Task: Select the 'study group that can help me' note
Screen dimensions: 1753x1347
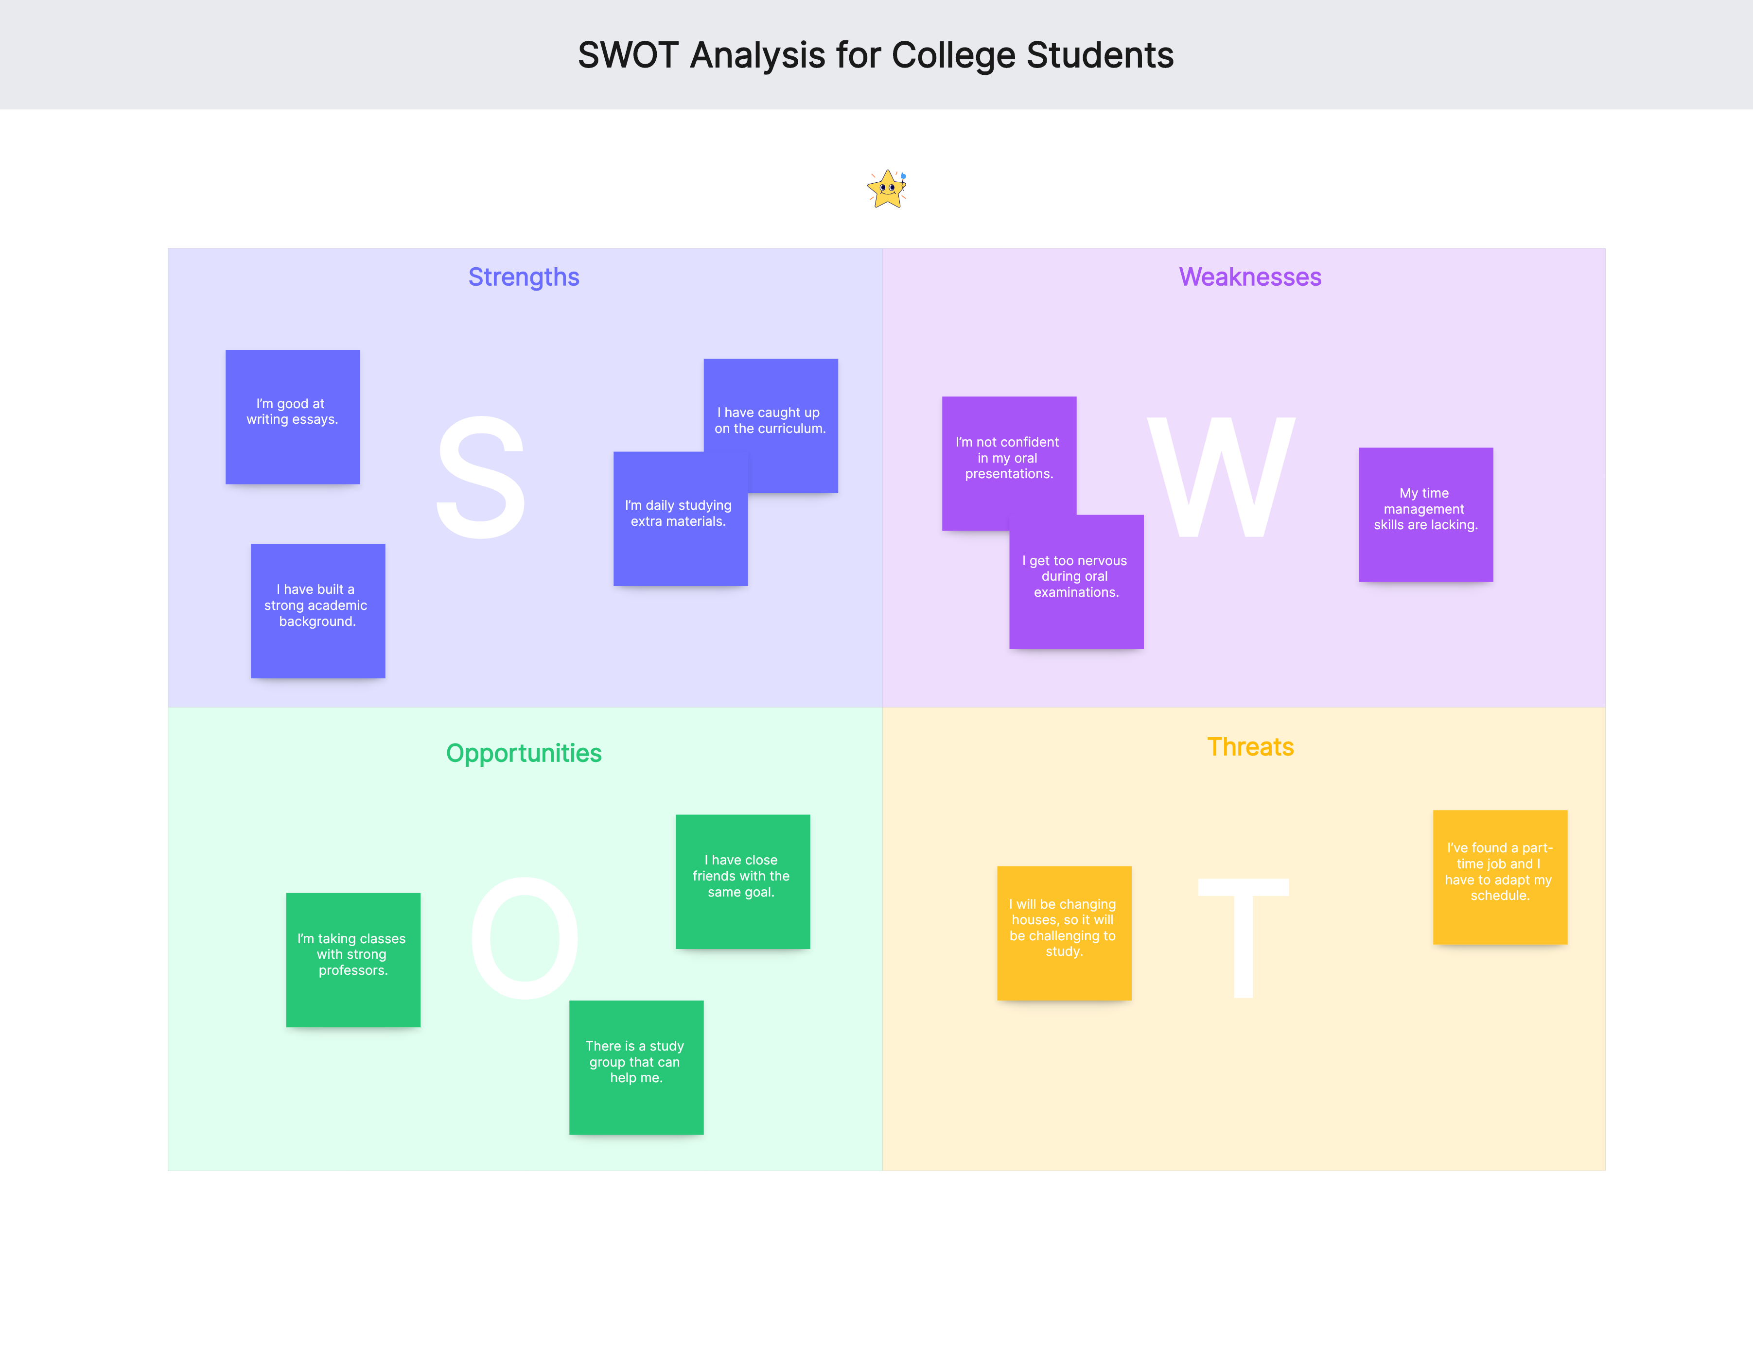Action: tap(637, 1067)
